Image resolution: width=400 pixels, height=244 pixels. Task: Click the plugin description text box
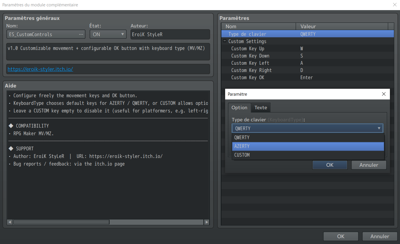tap(108, 52)
